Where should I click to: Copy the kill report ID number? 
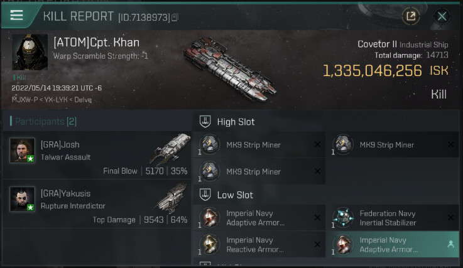[x=175, y=17]
